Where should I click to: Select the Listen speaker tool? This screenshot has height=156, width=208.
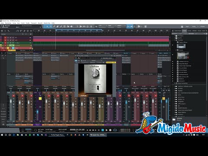71,26
